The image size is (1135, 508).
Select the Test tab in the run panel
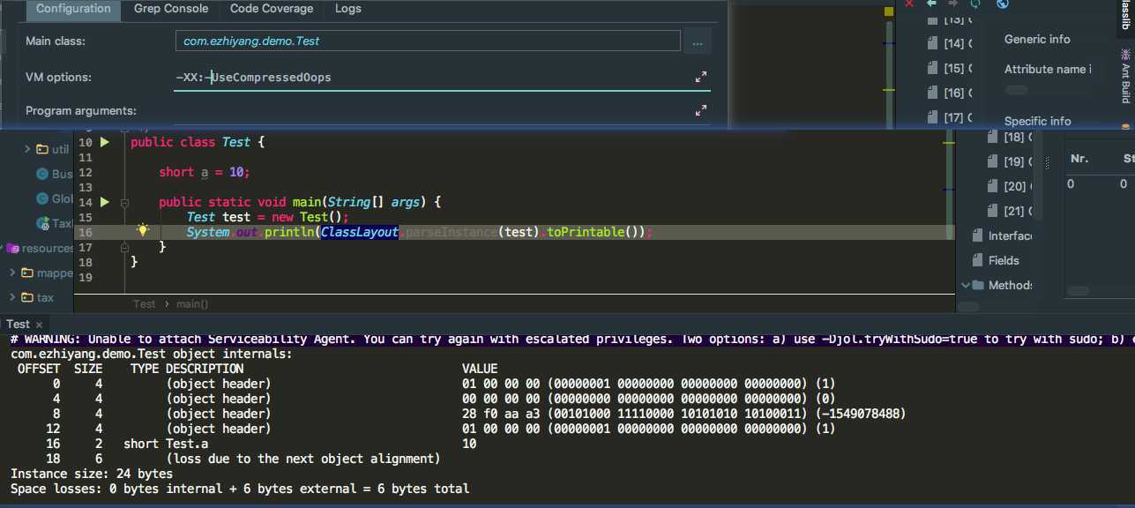(18, 325)
